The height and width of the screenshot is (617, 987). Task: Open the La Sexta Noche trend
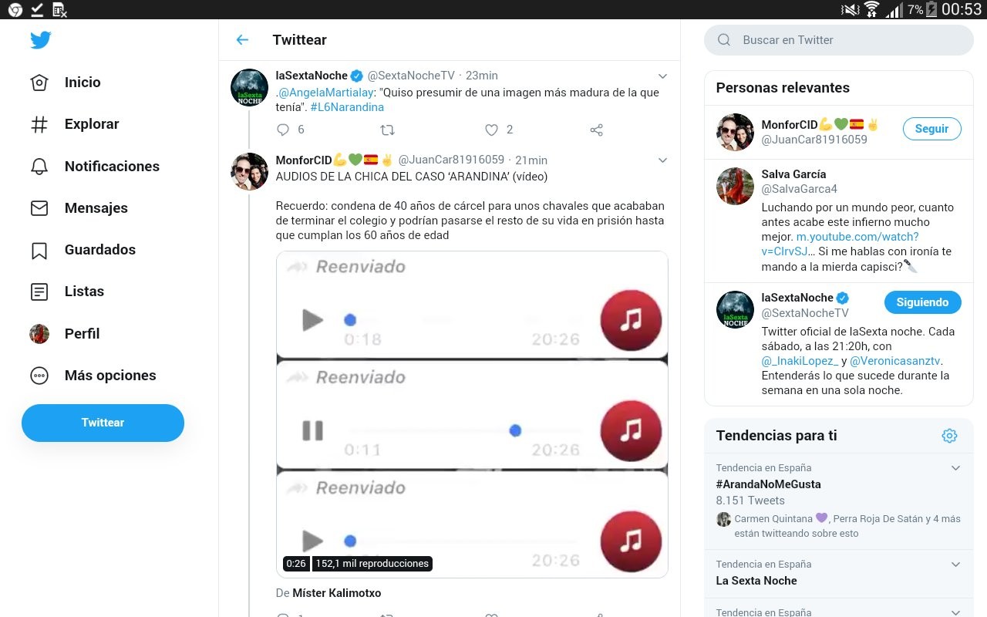756,581
